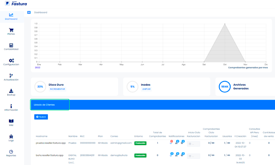Open the Planes shopping cart section
The image size is (275, 165).
11,32
